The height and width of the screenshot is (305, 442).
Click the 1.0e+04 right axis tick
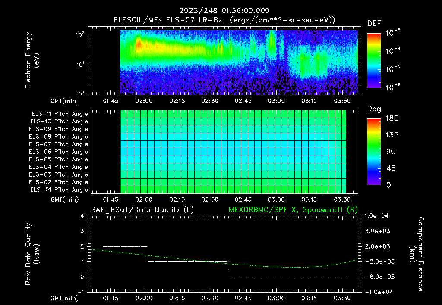376,216
